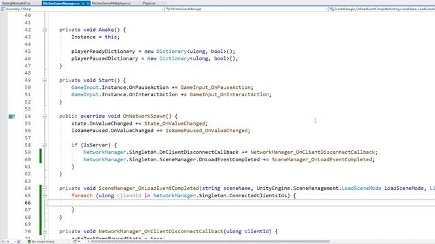Click GameInput_OnPauseAction on line 50
The width and height of the screenshot is (435, 244).
tap(215, 87)
